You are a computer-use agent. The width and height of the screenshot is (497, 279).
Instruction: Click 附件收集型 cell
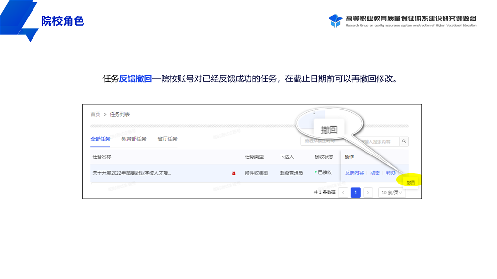tap(256, 173)
